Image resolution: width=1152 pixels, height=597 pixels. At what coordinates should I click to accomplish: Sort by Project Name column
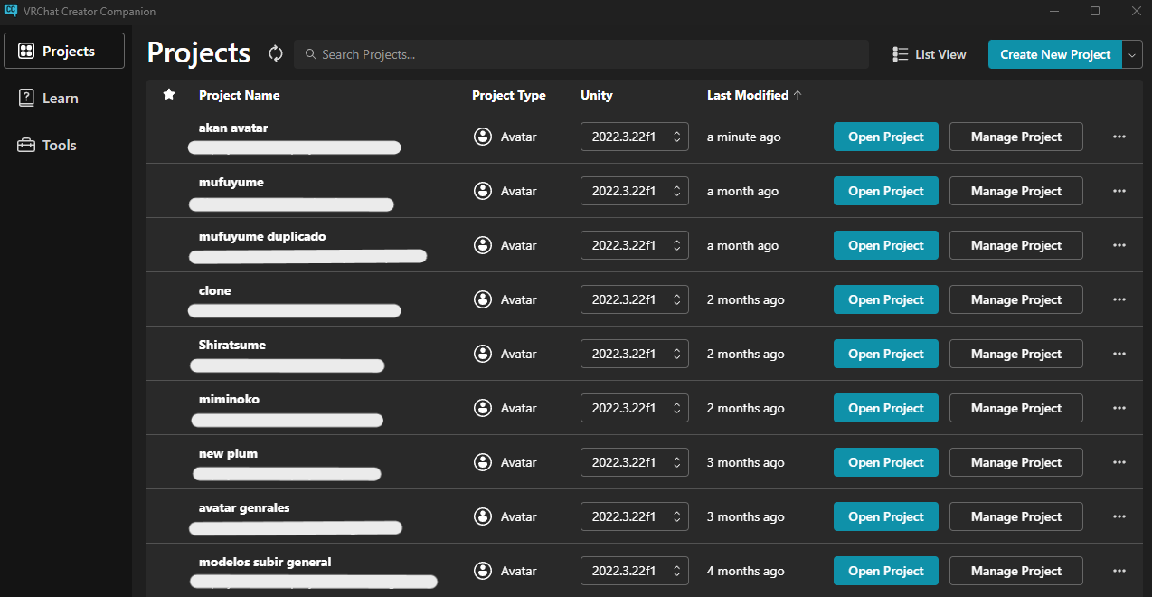point(240,95)
